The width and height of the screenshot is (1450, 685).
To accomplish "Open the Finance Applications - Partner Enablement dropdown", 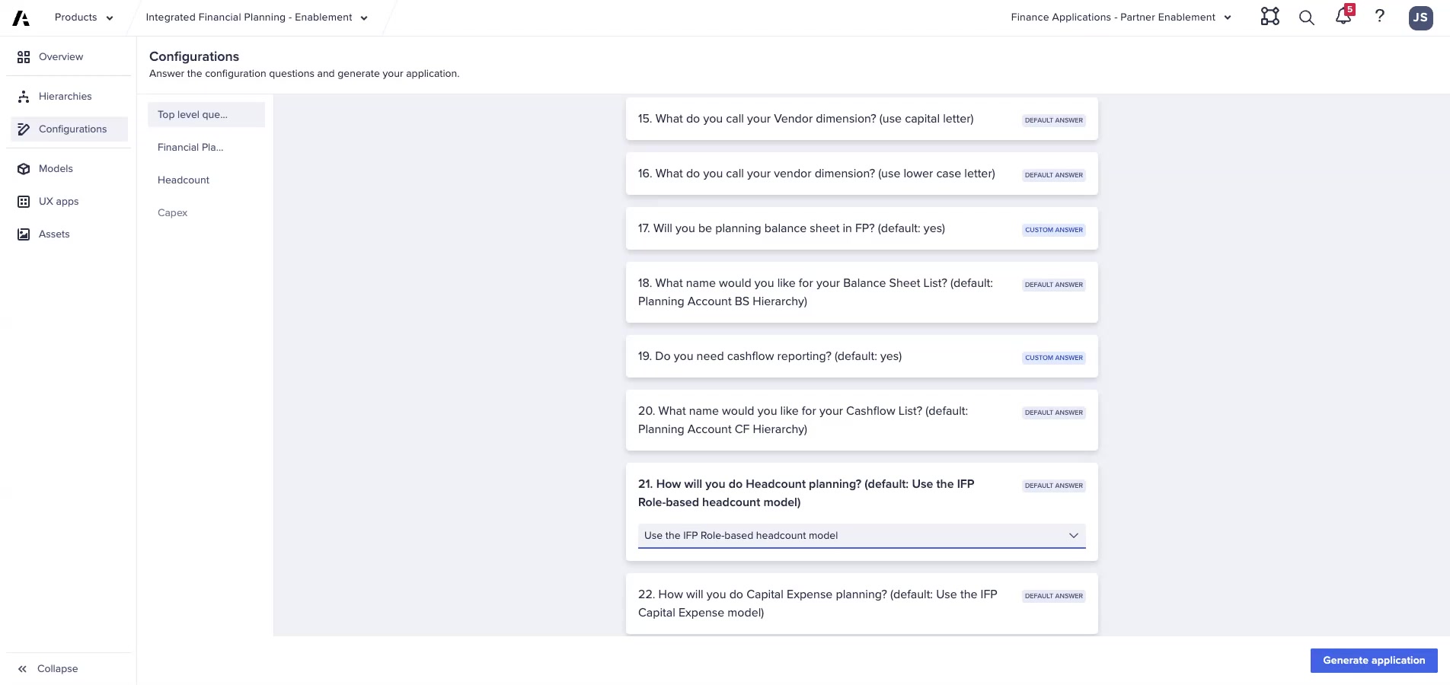I will (x=1227, y=17).
